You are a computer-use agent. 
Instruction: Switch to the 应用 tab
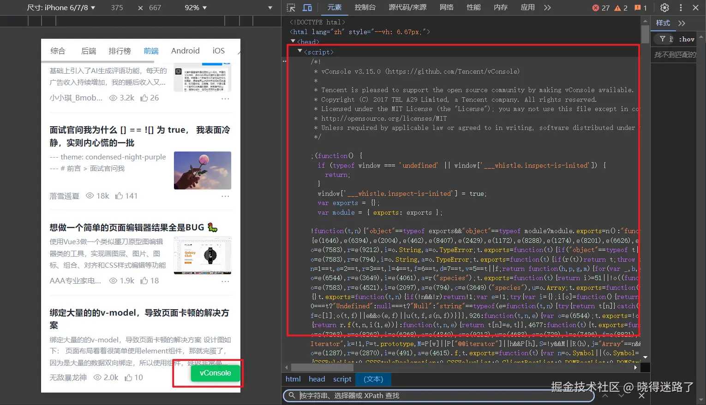[527, 7]
